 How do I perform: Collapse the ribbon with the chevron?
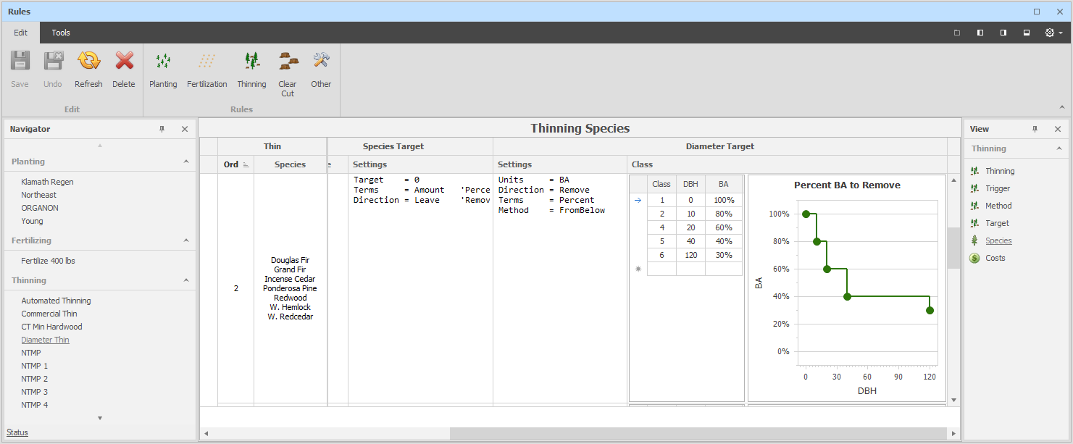(x=1062, y=107)
